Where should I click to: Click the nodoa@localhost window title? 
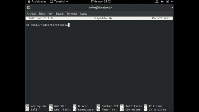(100, 7)
